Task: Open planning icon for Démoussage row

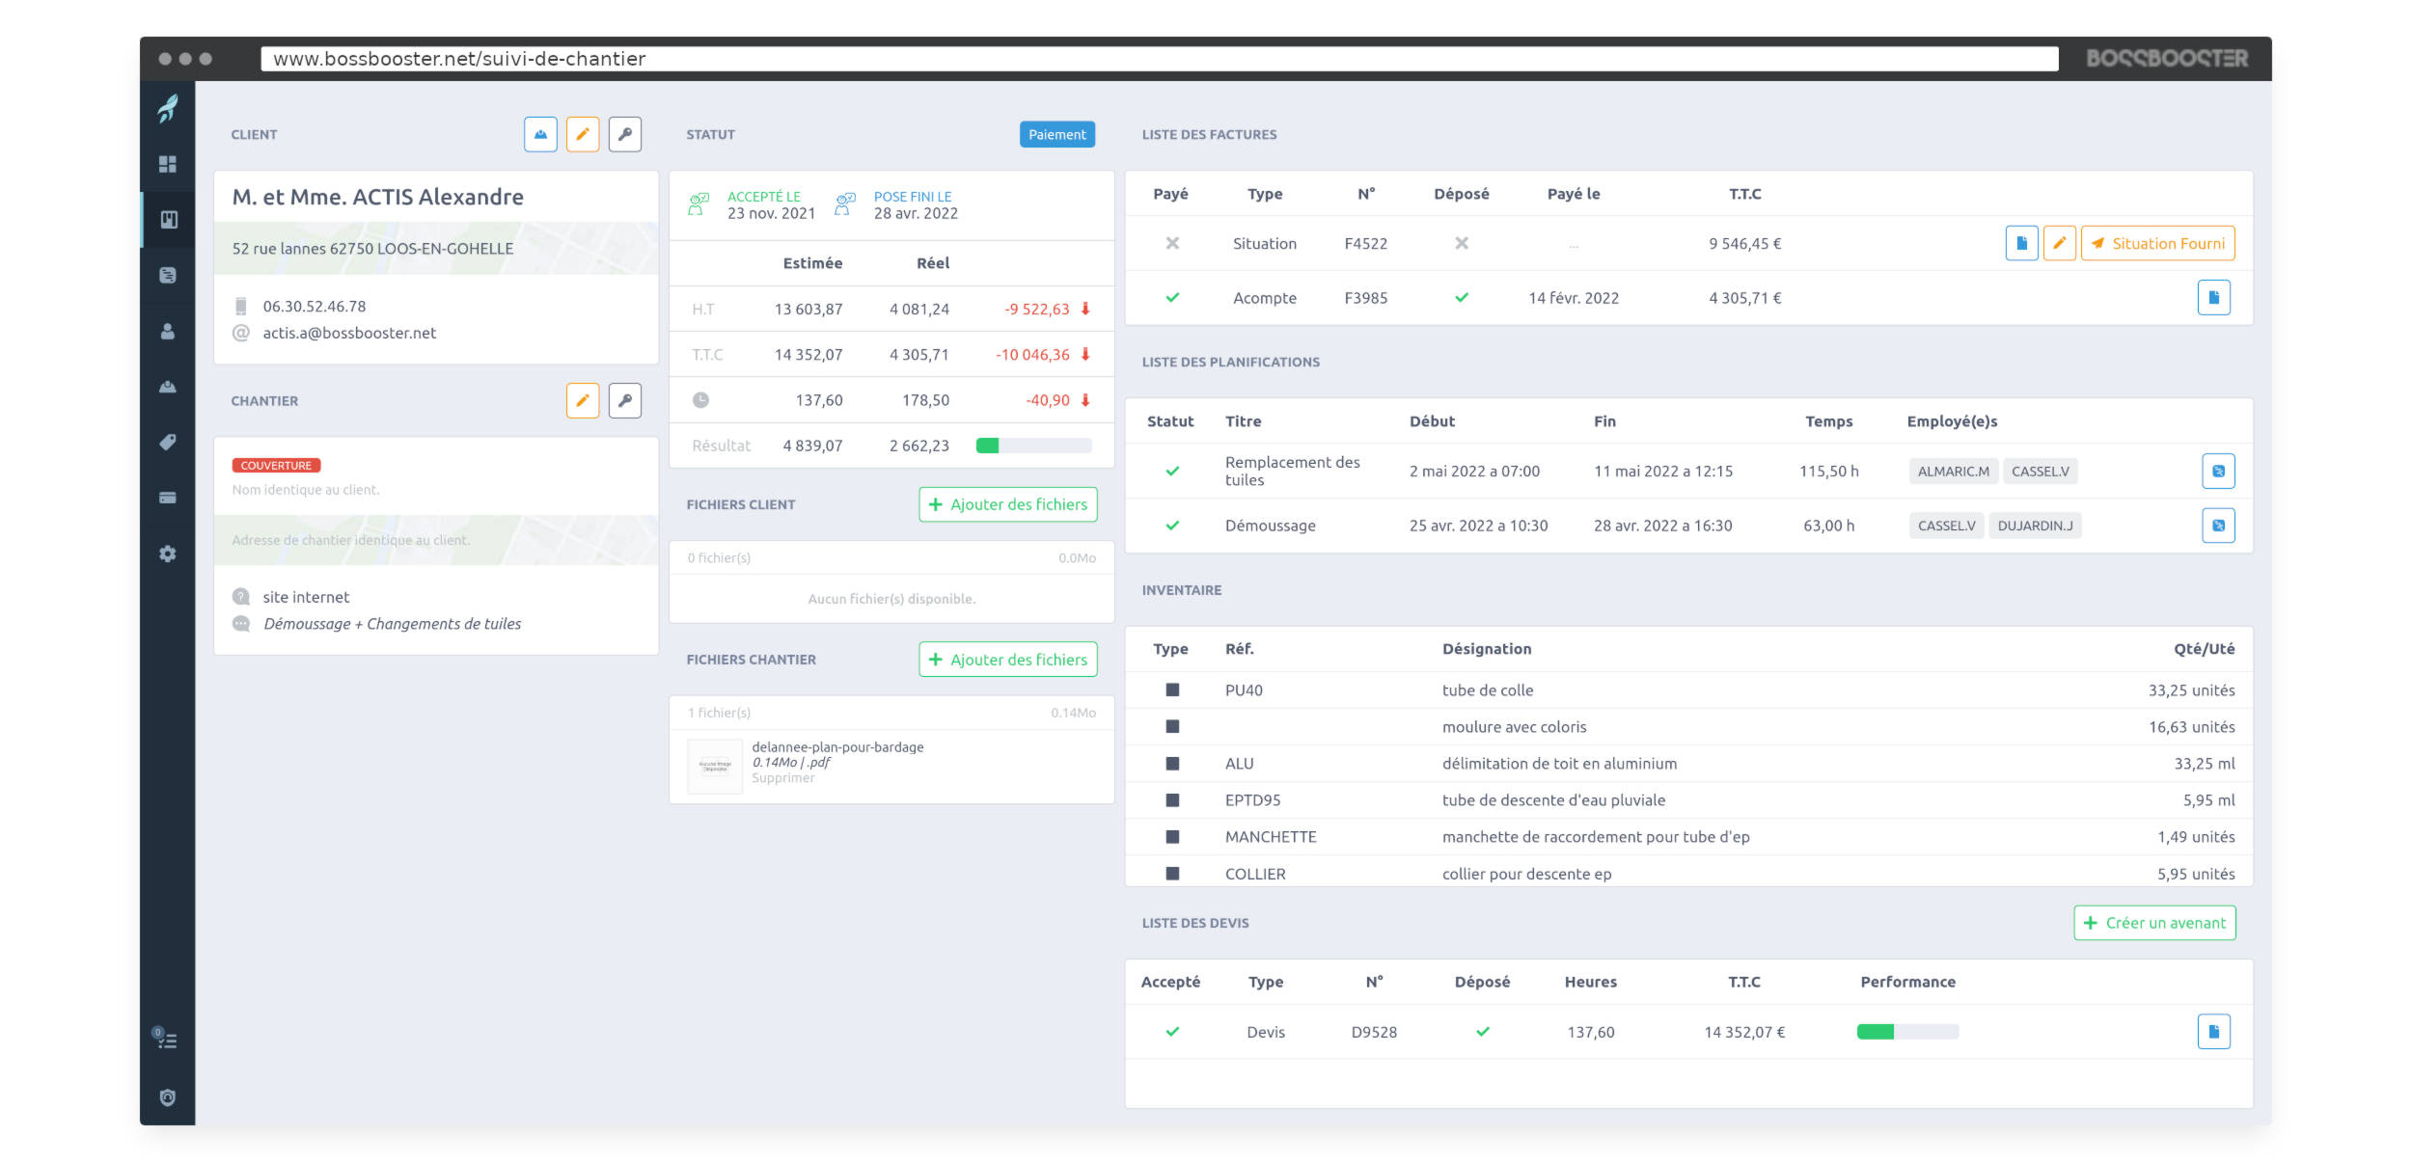Action: point(2218,526)
